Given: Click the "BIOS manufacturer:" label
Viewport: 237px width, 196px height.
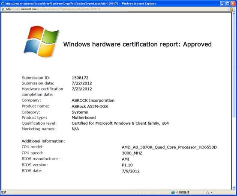Looking at the screenshot, I should (x=41, y=159).
